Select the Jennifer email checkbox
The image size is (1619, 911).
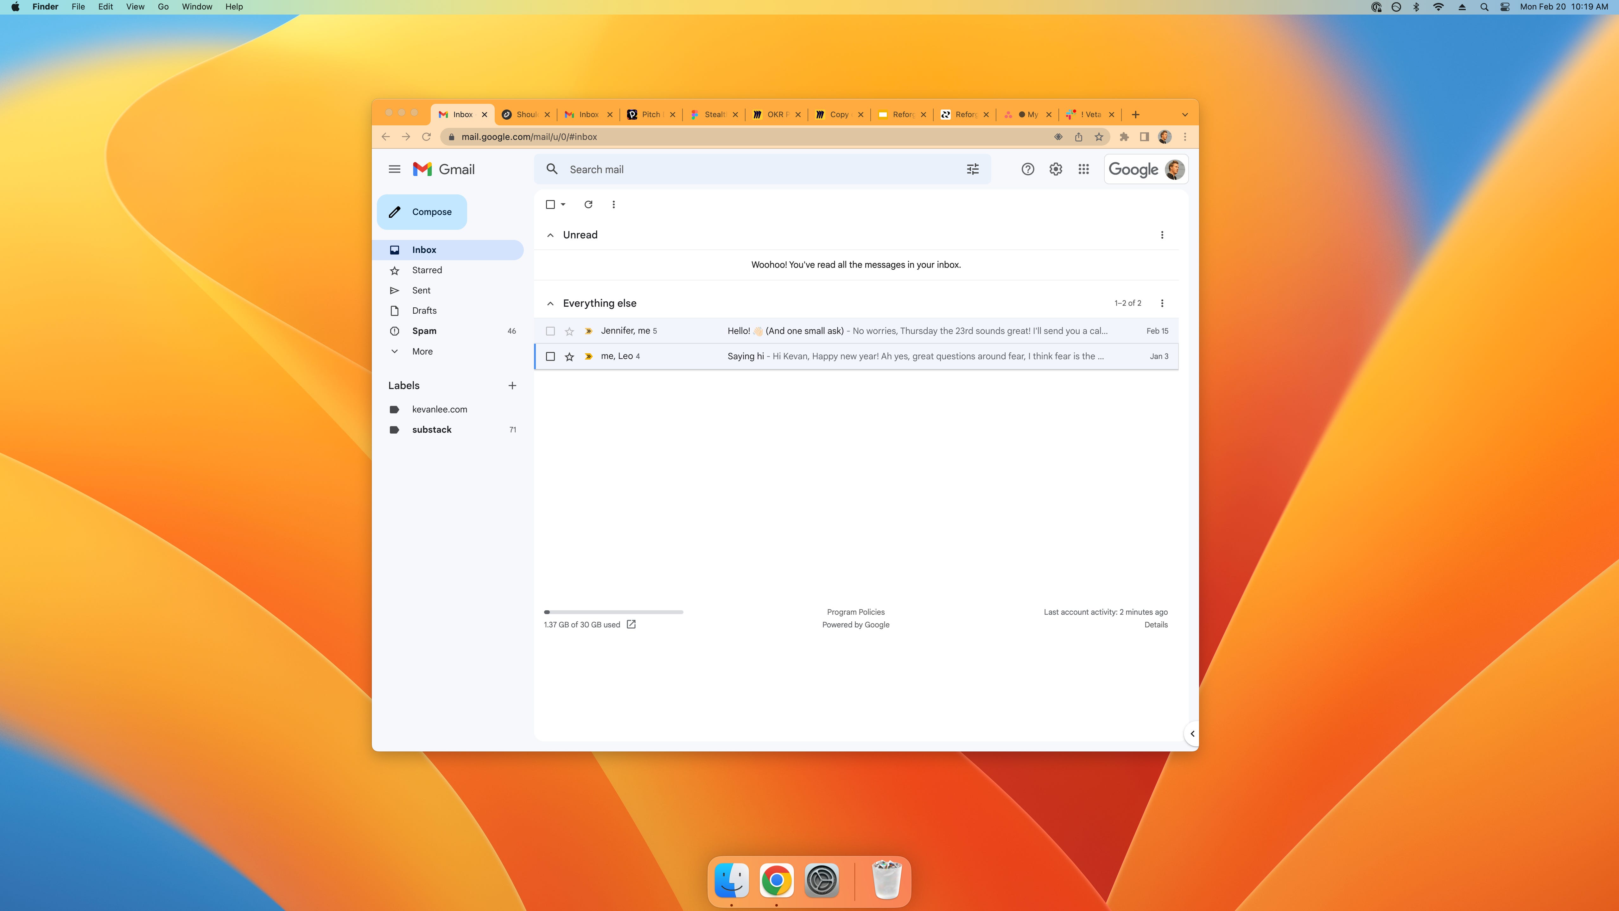tap(550, 331)
